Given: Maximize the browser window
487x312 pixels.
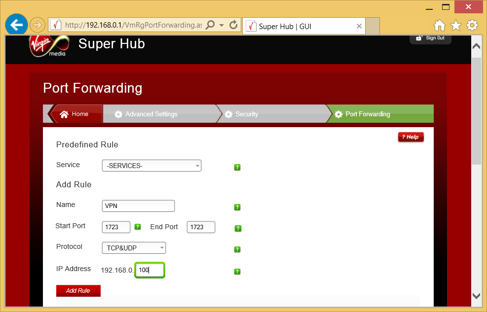Looking at the screenshot, I should (446, 7).
